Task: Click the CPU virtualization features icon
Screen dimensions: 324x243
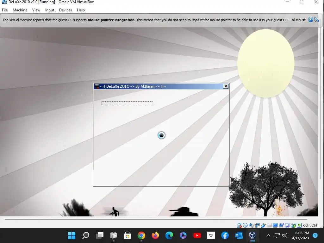Action: (287, 225)
